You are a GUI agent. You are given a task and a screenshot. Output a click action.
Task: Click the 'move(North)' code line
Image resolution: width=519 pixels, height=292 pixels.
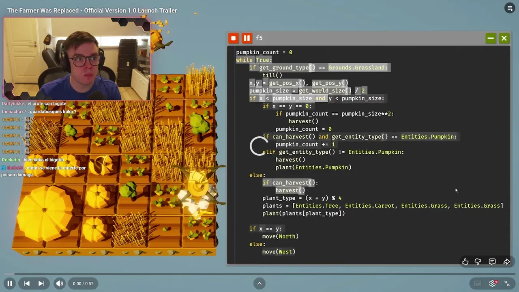280,236
